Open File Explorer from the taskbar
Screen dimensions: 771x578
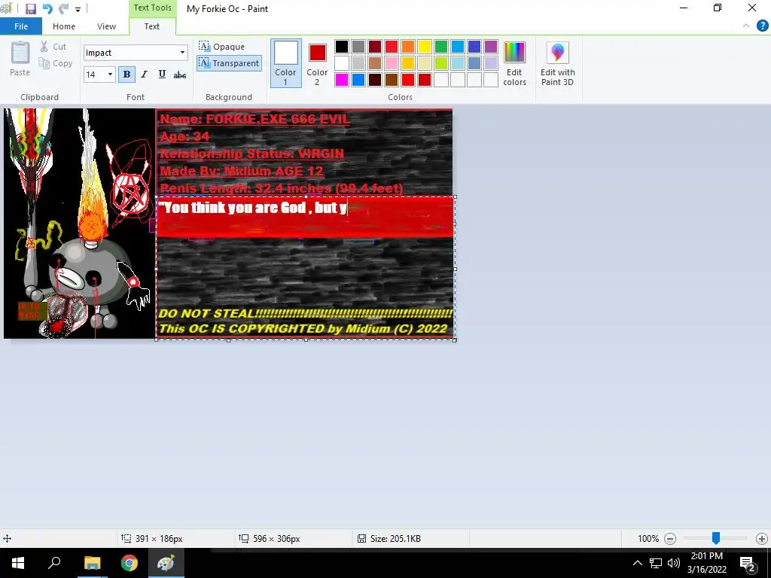[x=92, y=563]
